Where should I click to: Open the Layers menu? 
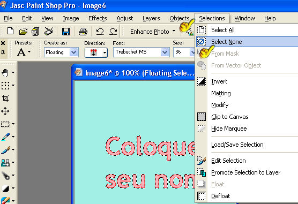(151, 18)
